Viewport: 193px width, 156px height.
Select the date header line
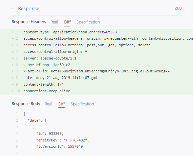[60, 78]
